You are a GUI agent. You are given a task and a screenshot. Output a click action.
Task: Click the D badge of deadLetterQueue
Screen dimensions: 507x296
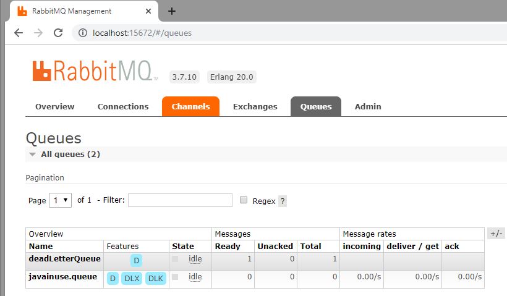click(137, 260)
